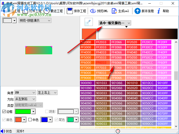Pick the FF90FF pink color cell
Screen dimensions: 179x134
pyautogui.click(x=164, y=78)
